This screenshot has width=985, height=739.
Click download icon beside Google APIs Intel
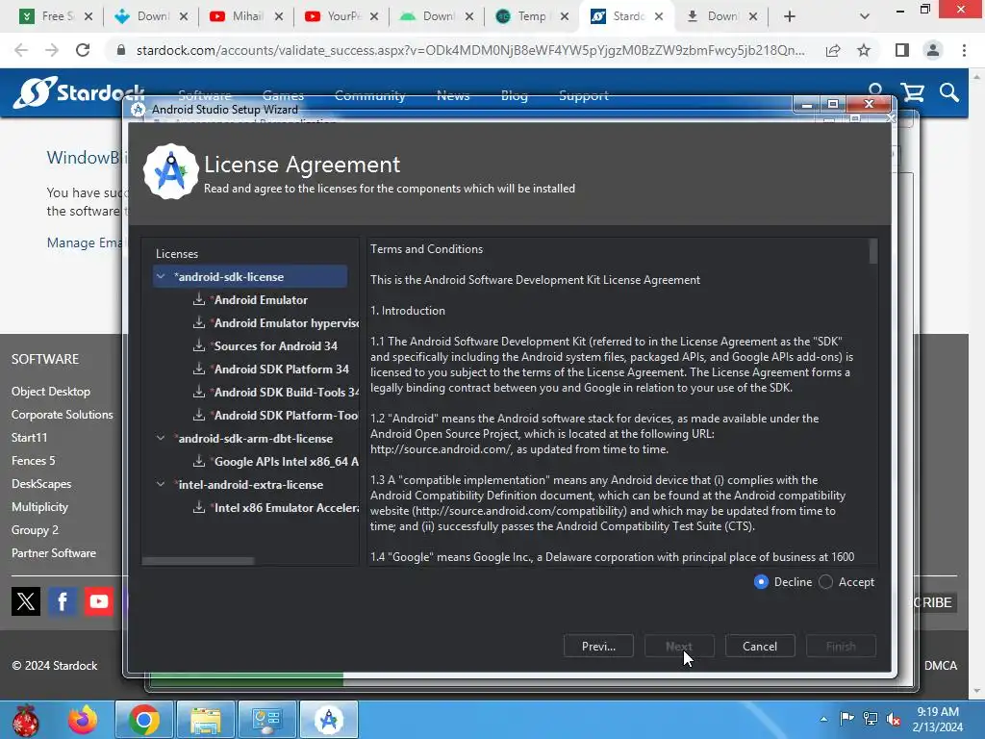tap(199, 461)
